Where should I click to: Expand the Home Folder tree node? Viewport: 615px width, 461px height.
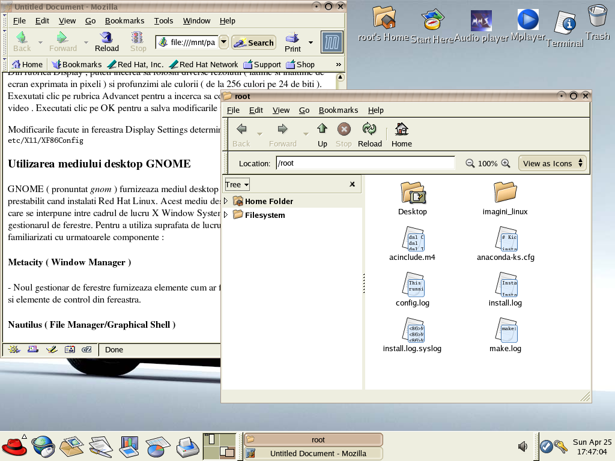[x=226, y=201]
